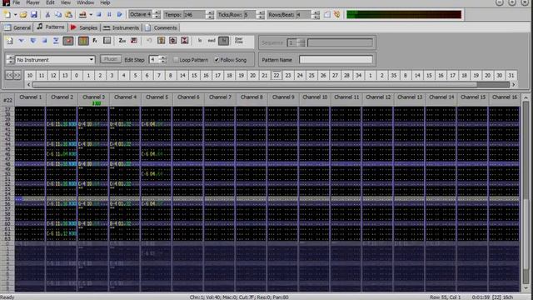
Task: Increase Rows/Beat spinner value
Action: (316, 12)
